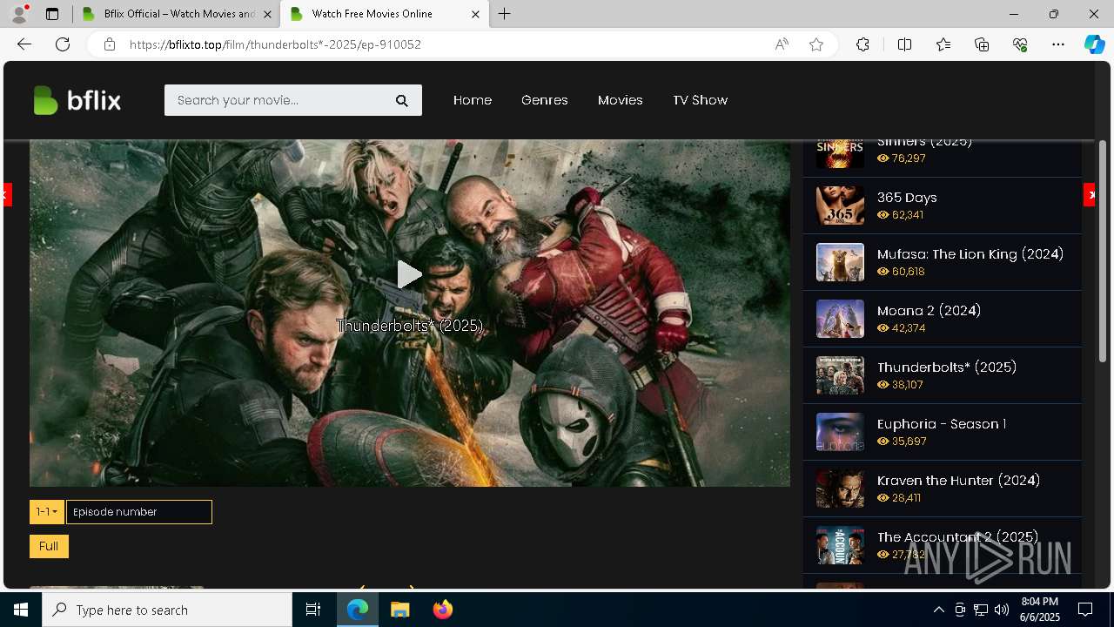Click the Moana 2 poster thumbnail
Viewport: 1114px width, 627px height.
point(840,319)
